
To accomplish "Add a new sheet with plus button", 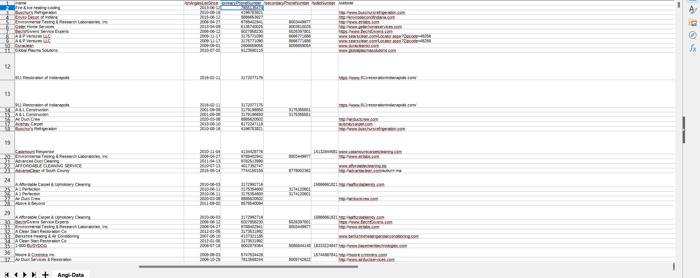I will 45,275.
